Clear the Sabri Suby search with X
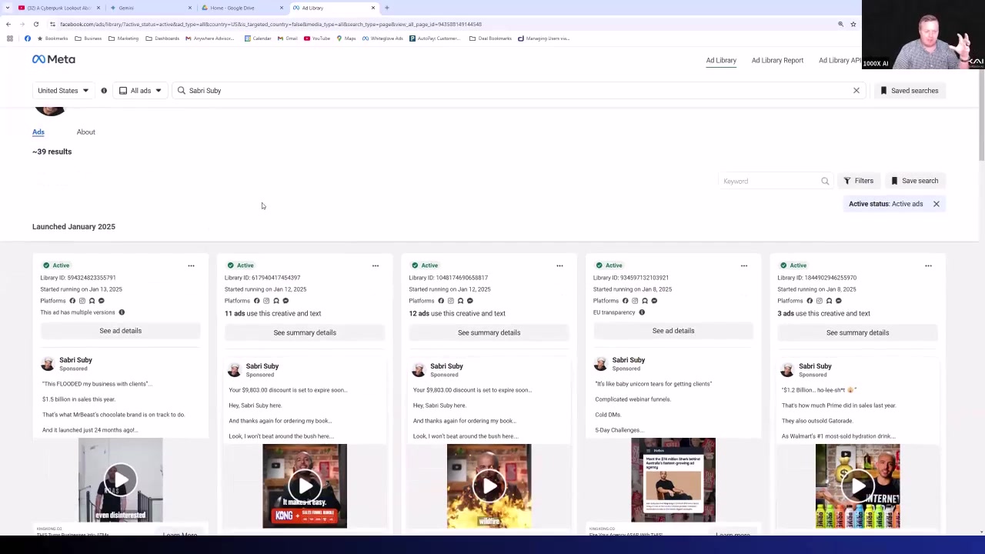The width and height of the screenshot is (985, 554). pyautogui.click(x=856, y=91)
